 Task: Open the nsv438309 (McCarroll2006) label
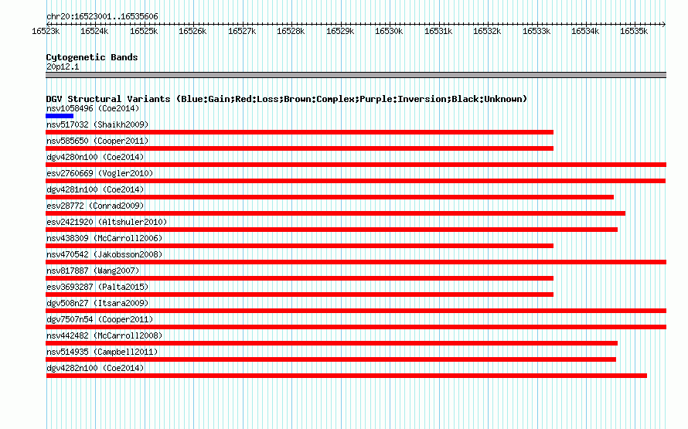coord(104,238)
